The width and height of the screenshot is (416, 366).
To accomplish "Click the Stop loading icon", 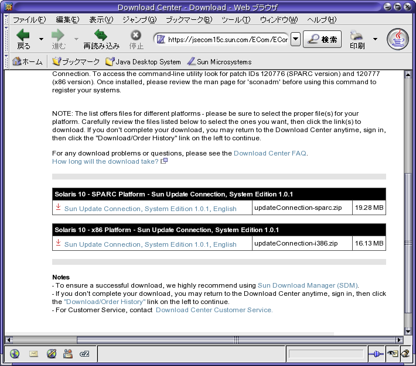I will coord(136,35).
